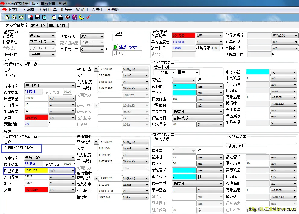Click the yellow tube-side 质量流量 field 1040.597

36,170
